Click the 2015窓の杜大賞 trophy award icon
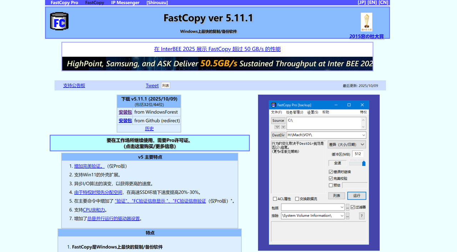Viewport: 457px width, 252px height. coord(366,22)
